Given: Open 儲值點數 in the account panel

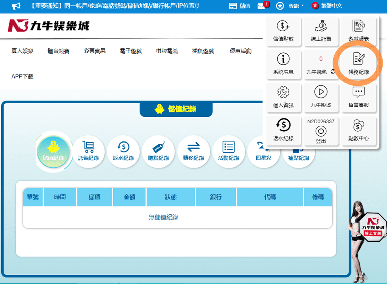Looking at the screenshot, I should click(283, 31).
